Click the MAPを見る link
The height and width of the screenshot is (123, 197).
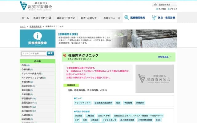(x=163, y=57)
